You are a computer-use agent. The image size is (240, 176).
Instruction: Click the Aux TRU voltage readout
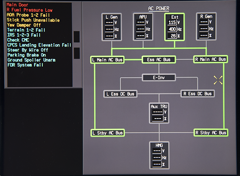tap(157, 112)
